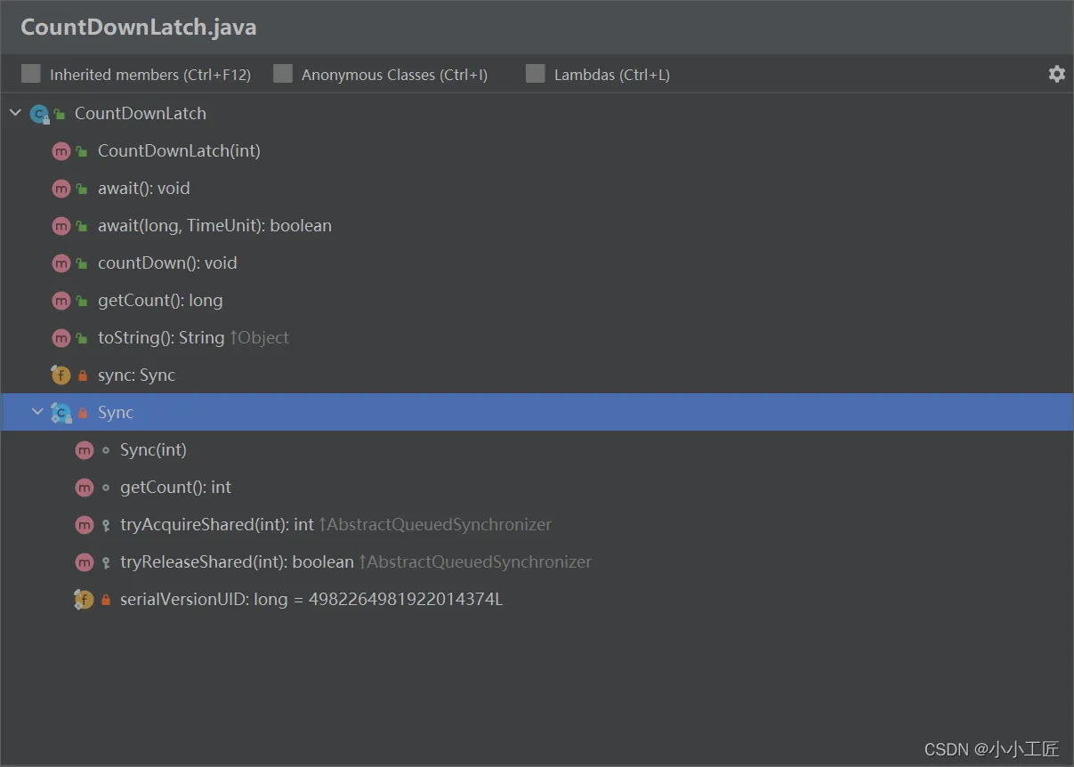Select the CountDownLatch(int) constructor
The image size is (1074, 767).
click(179, 151)
